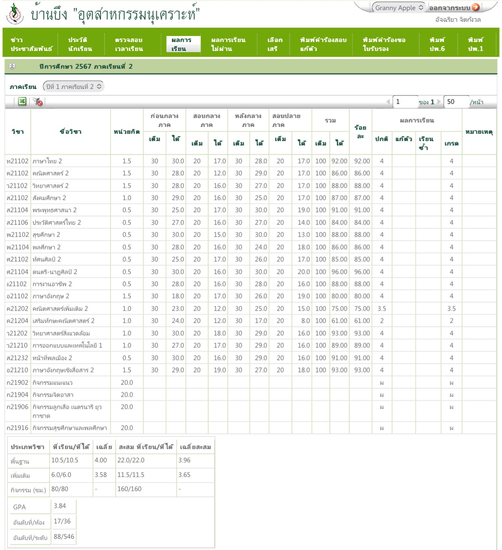502x550 pixels.
Task: Select subject row ภาษาอังกฤษเชิงสื่อสาร 2
Action: [x=251, y=370]
